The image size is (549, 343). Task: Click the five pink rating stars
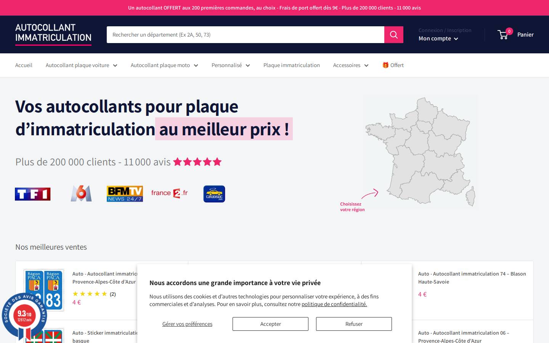[x=197, y=162]
